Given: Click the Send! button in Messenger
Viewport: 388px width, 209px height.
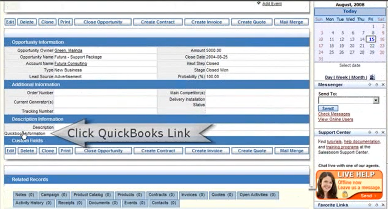Looking at the screenshot, I should pos(328,108).
